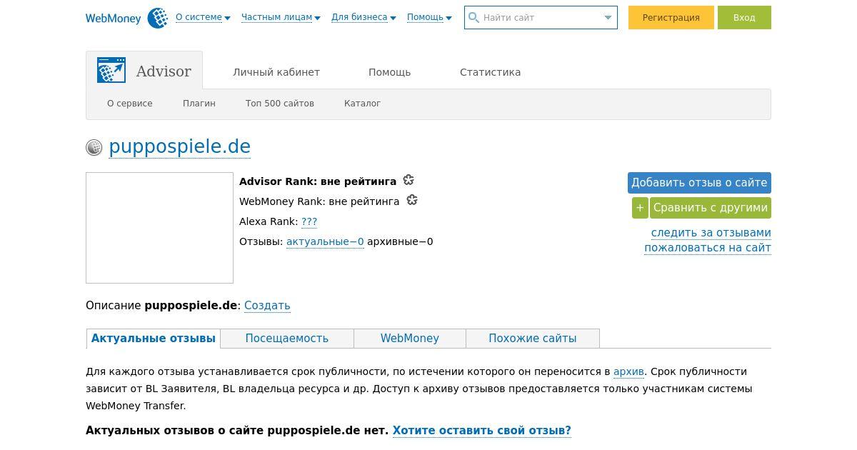Click the Advisor logo icon
857x450 pixels.
pyautogui.click(x=111, y=71)
